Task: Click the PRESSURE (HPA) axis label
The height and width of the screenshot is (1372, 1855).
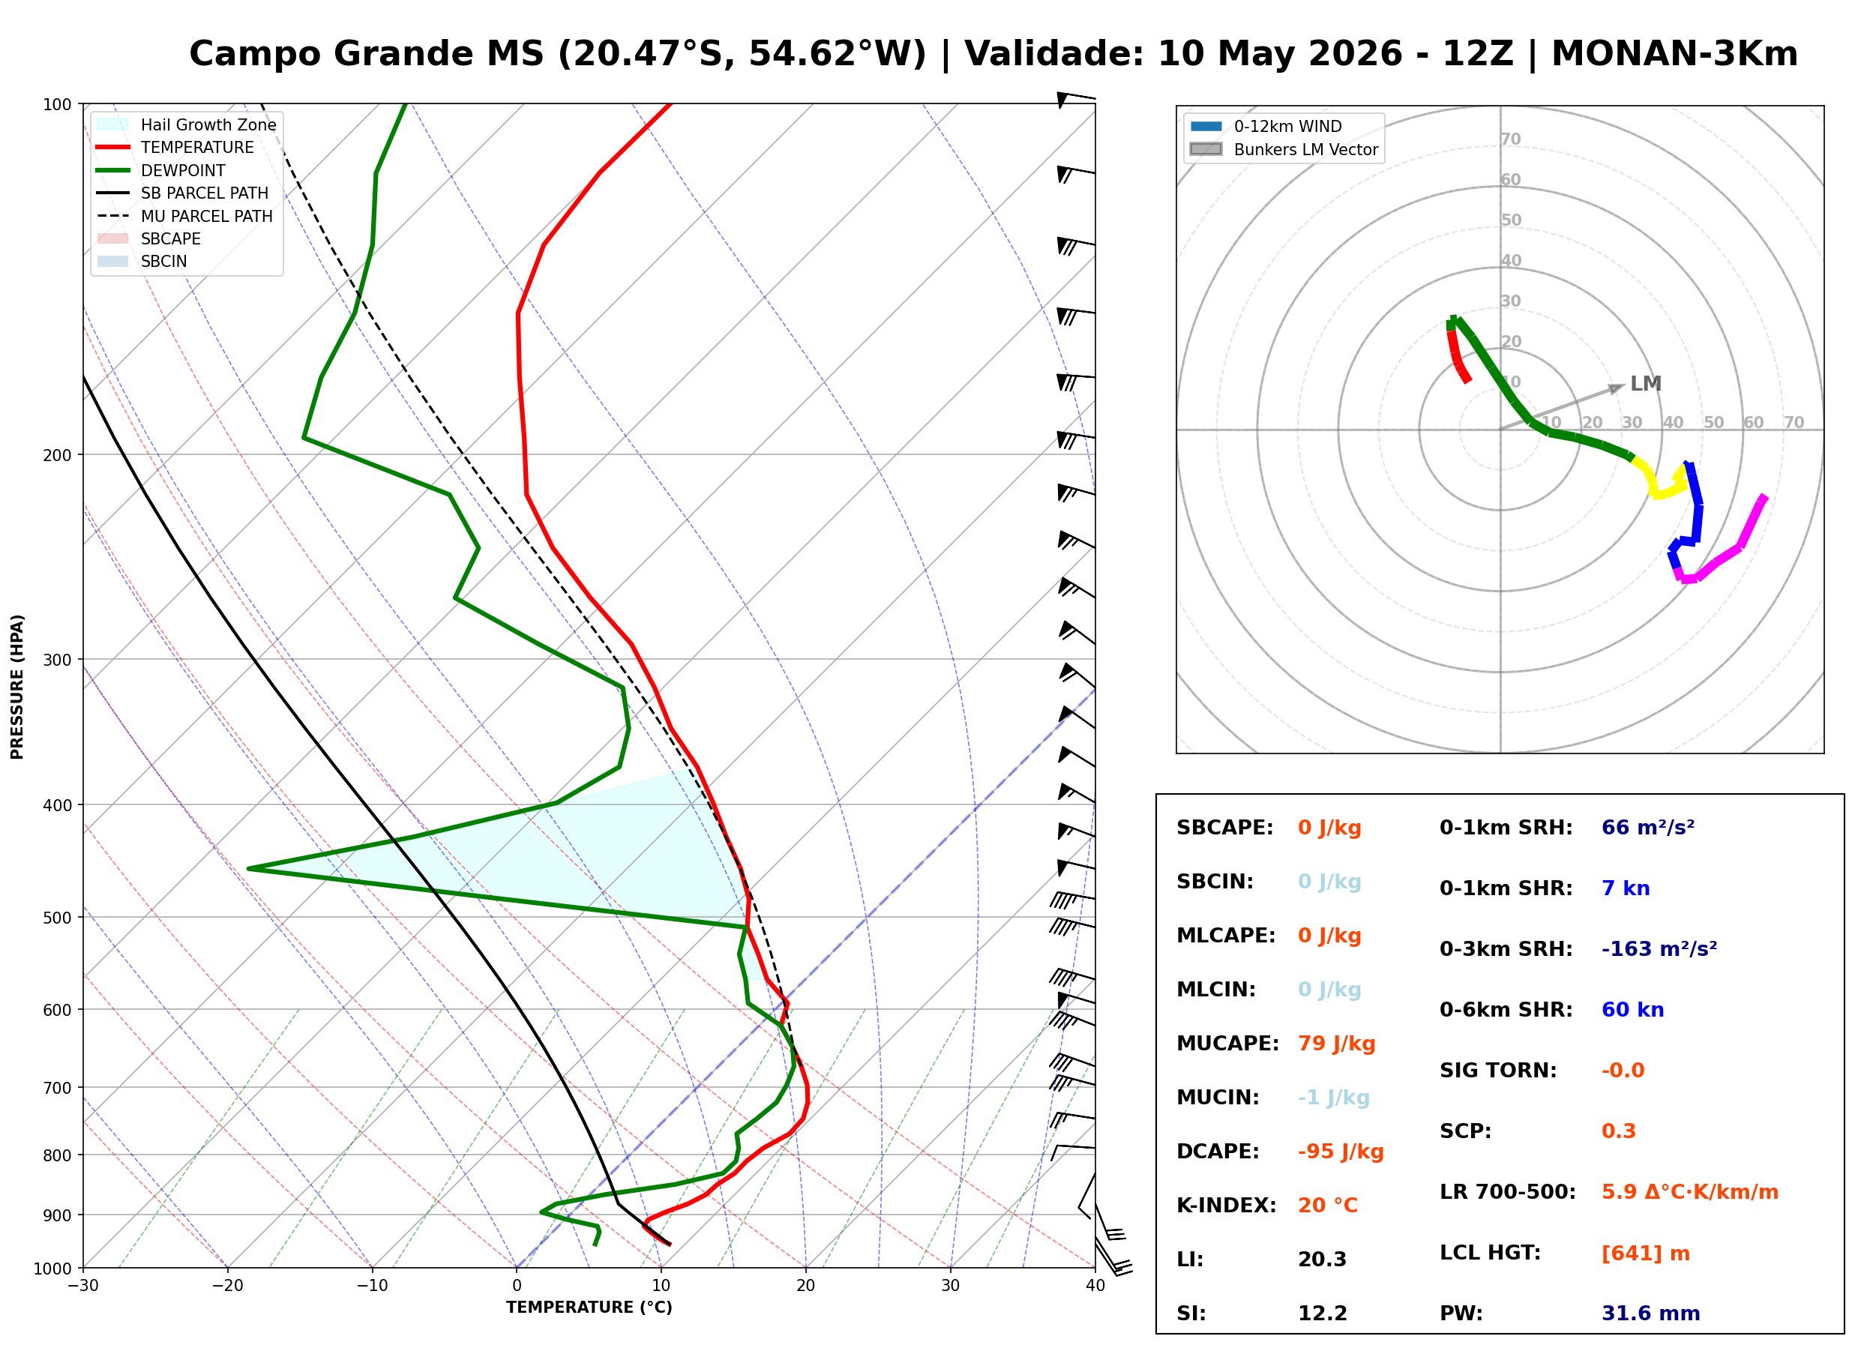Action: (x=16, y=687)
